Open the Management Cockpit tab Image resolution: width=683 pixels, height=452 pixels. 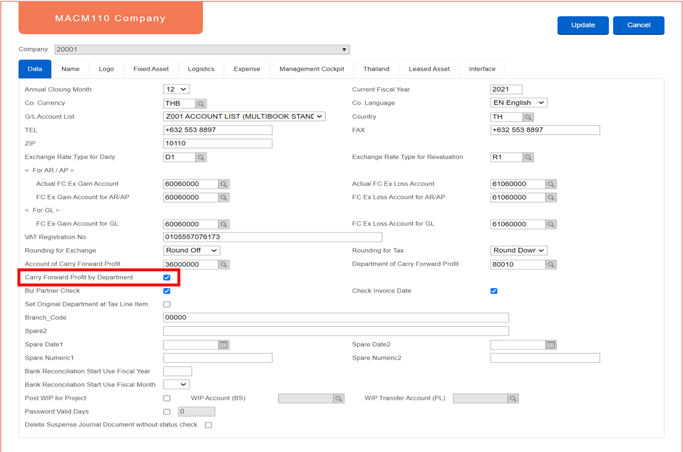coord(312,69)
